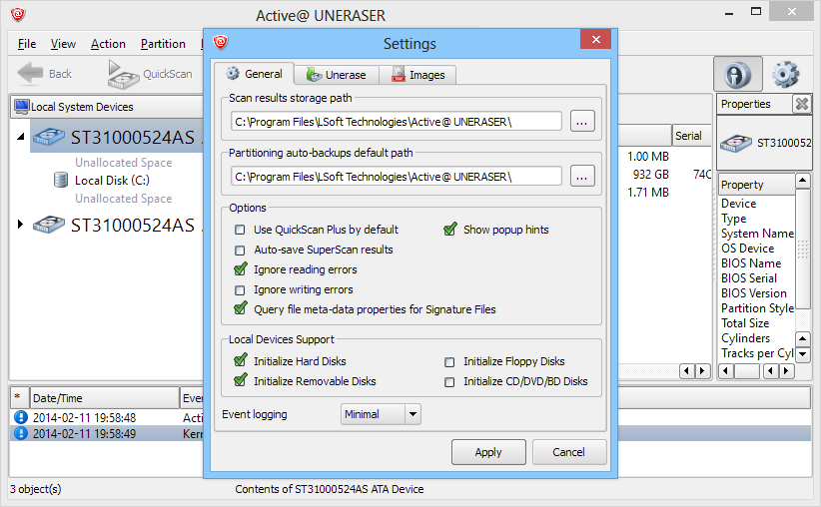The width and height of the screenshot is (821, 507).
Task: Click the Property column header
Action: coord(756,185)
